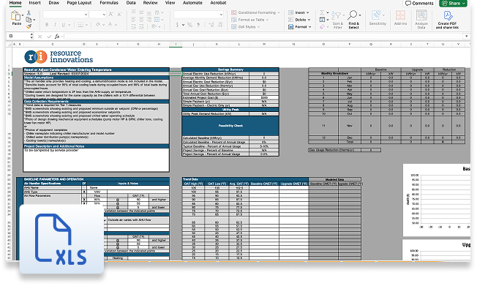Apply the Font Color letter A
Screen dimensions: 477x286
[x=110, y=25]
